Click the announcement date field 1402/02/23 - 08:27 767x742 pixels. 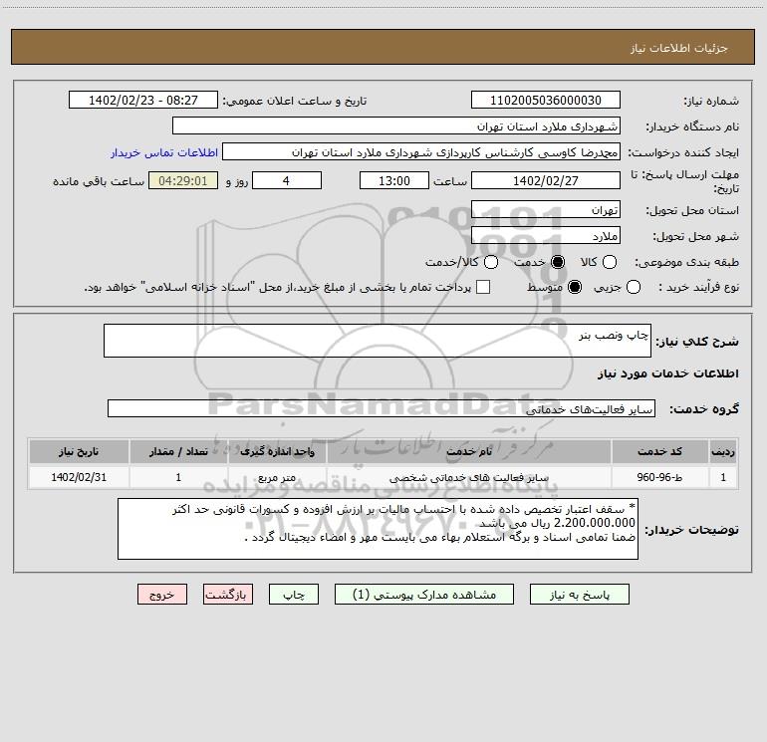[x=143, y=100]
